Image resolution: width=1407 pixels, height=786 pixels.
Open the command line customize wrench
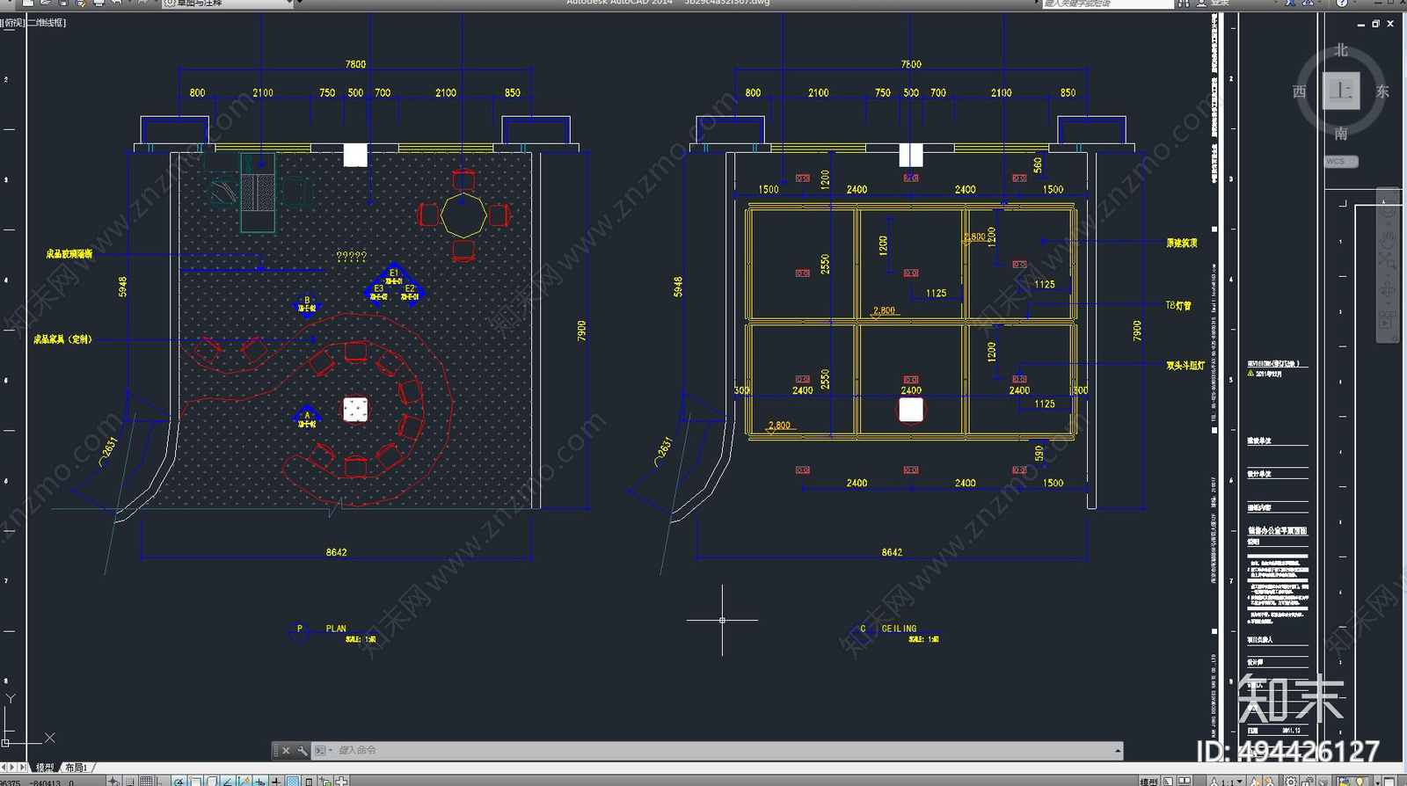[303, 750]
